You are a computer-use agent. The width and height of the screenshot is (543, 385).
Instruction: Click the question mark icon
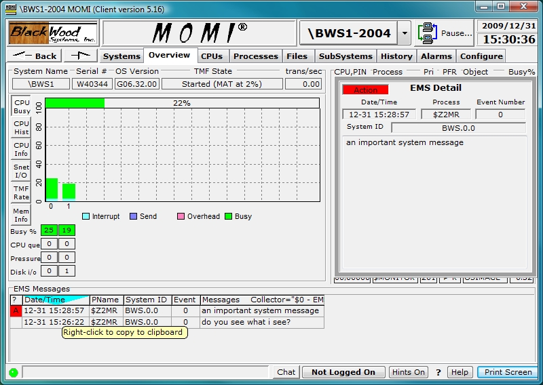(438, 372)
